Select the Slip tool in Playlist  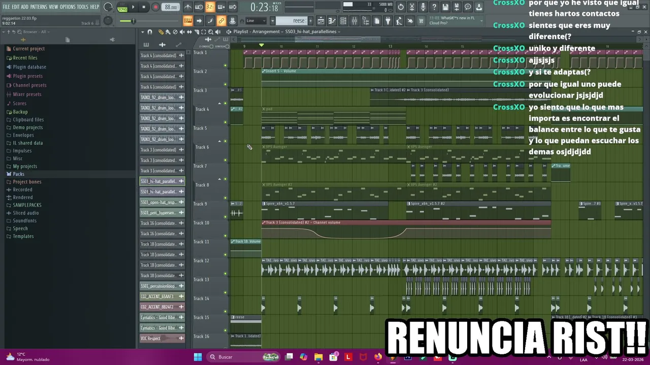click(189, 32)
